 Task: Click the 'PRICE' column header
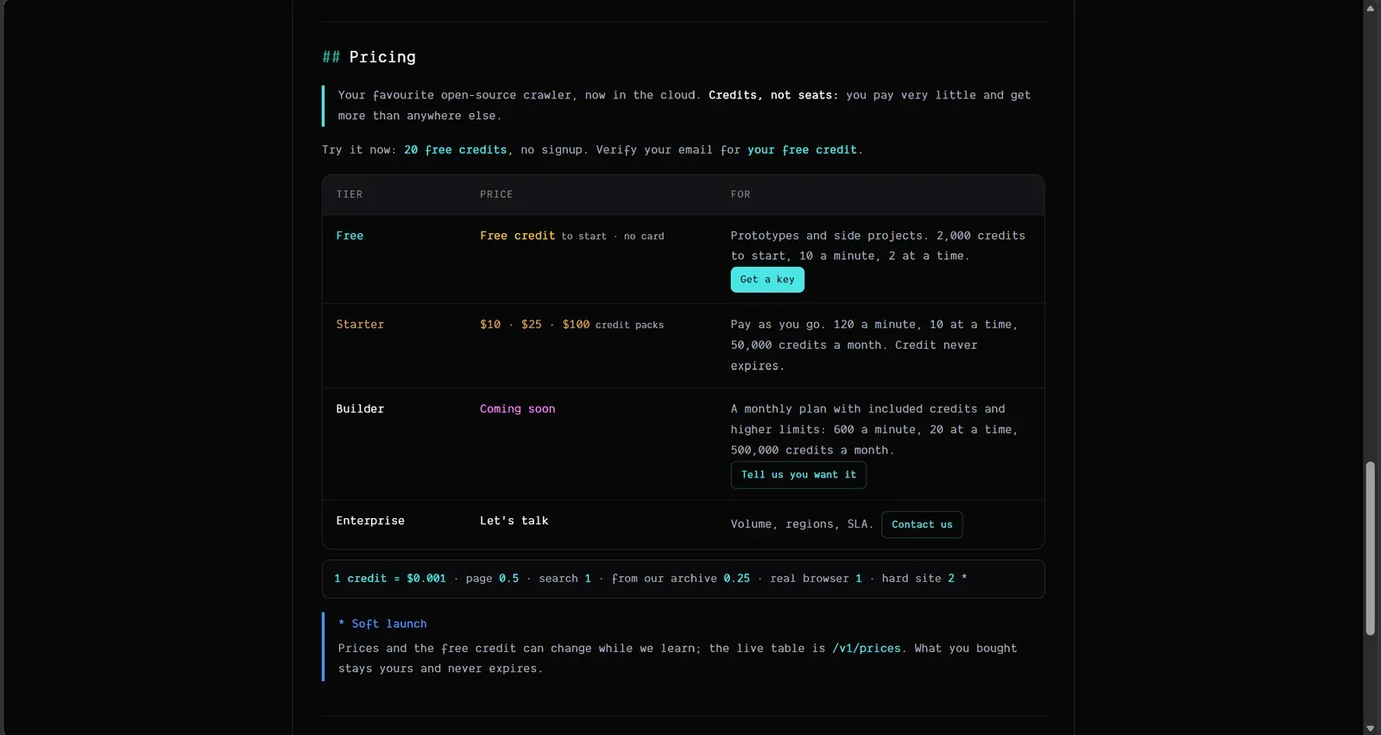[496, 195]
